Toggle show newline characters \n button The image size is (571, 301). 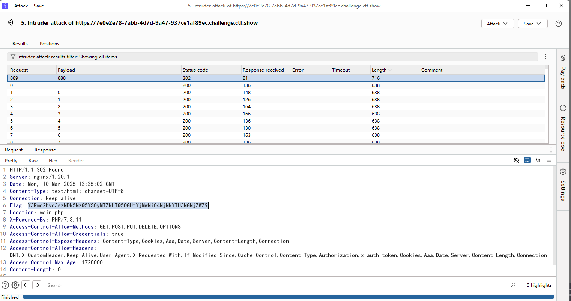coord(538,160)
